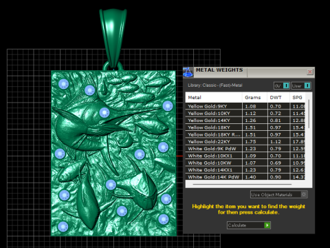
Task: Select the White Gold:14K PdW row
Action: [245, 177]
